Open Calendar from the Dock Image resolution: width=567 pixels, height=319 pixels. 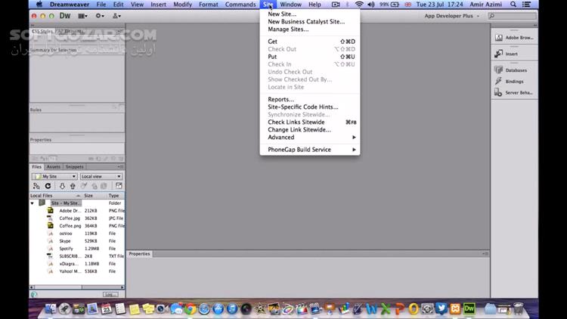point(107,308)
